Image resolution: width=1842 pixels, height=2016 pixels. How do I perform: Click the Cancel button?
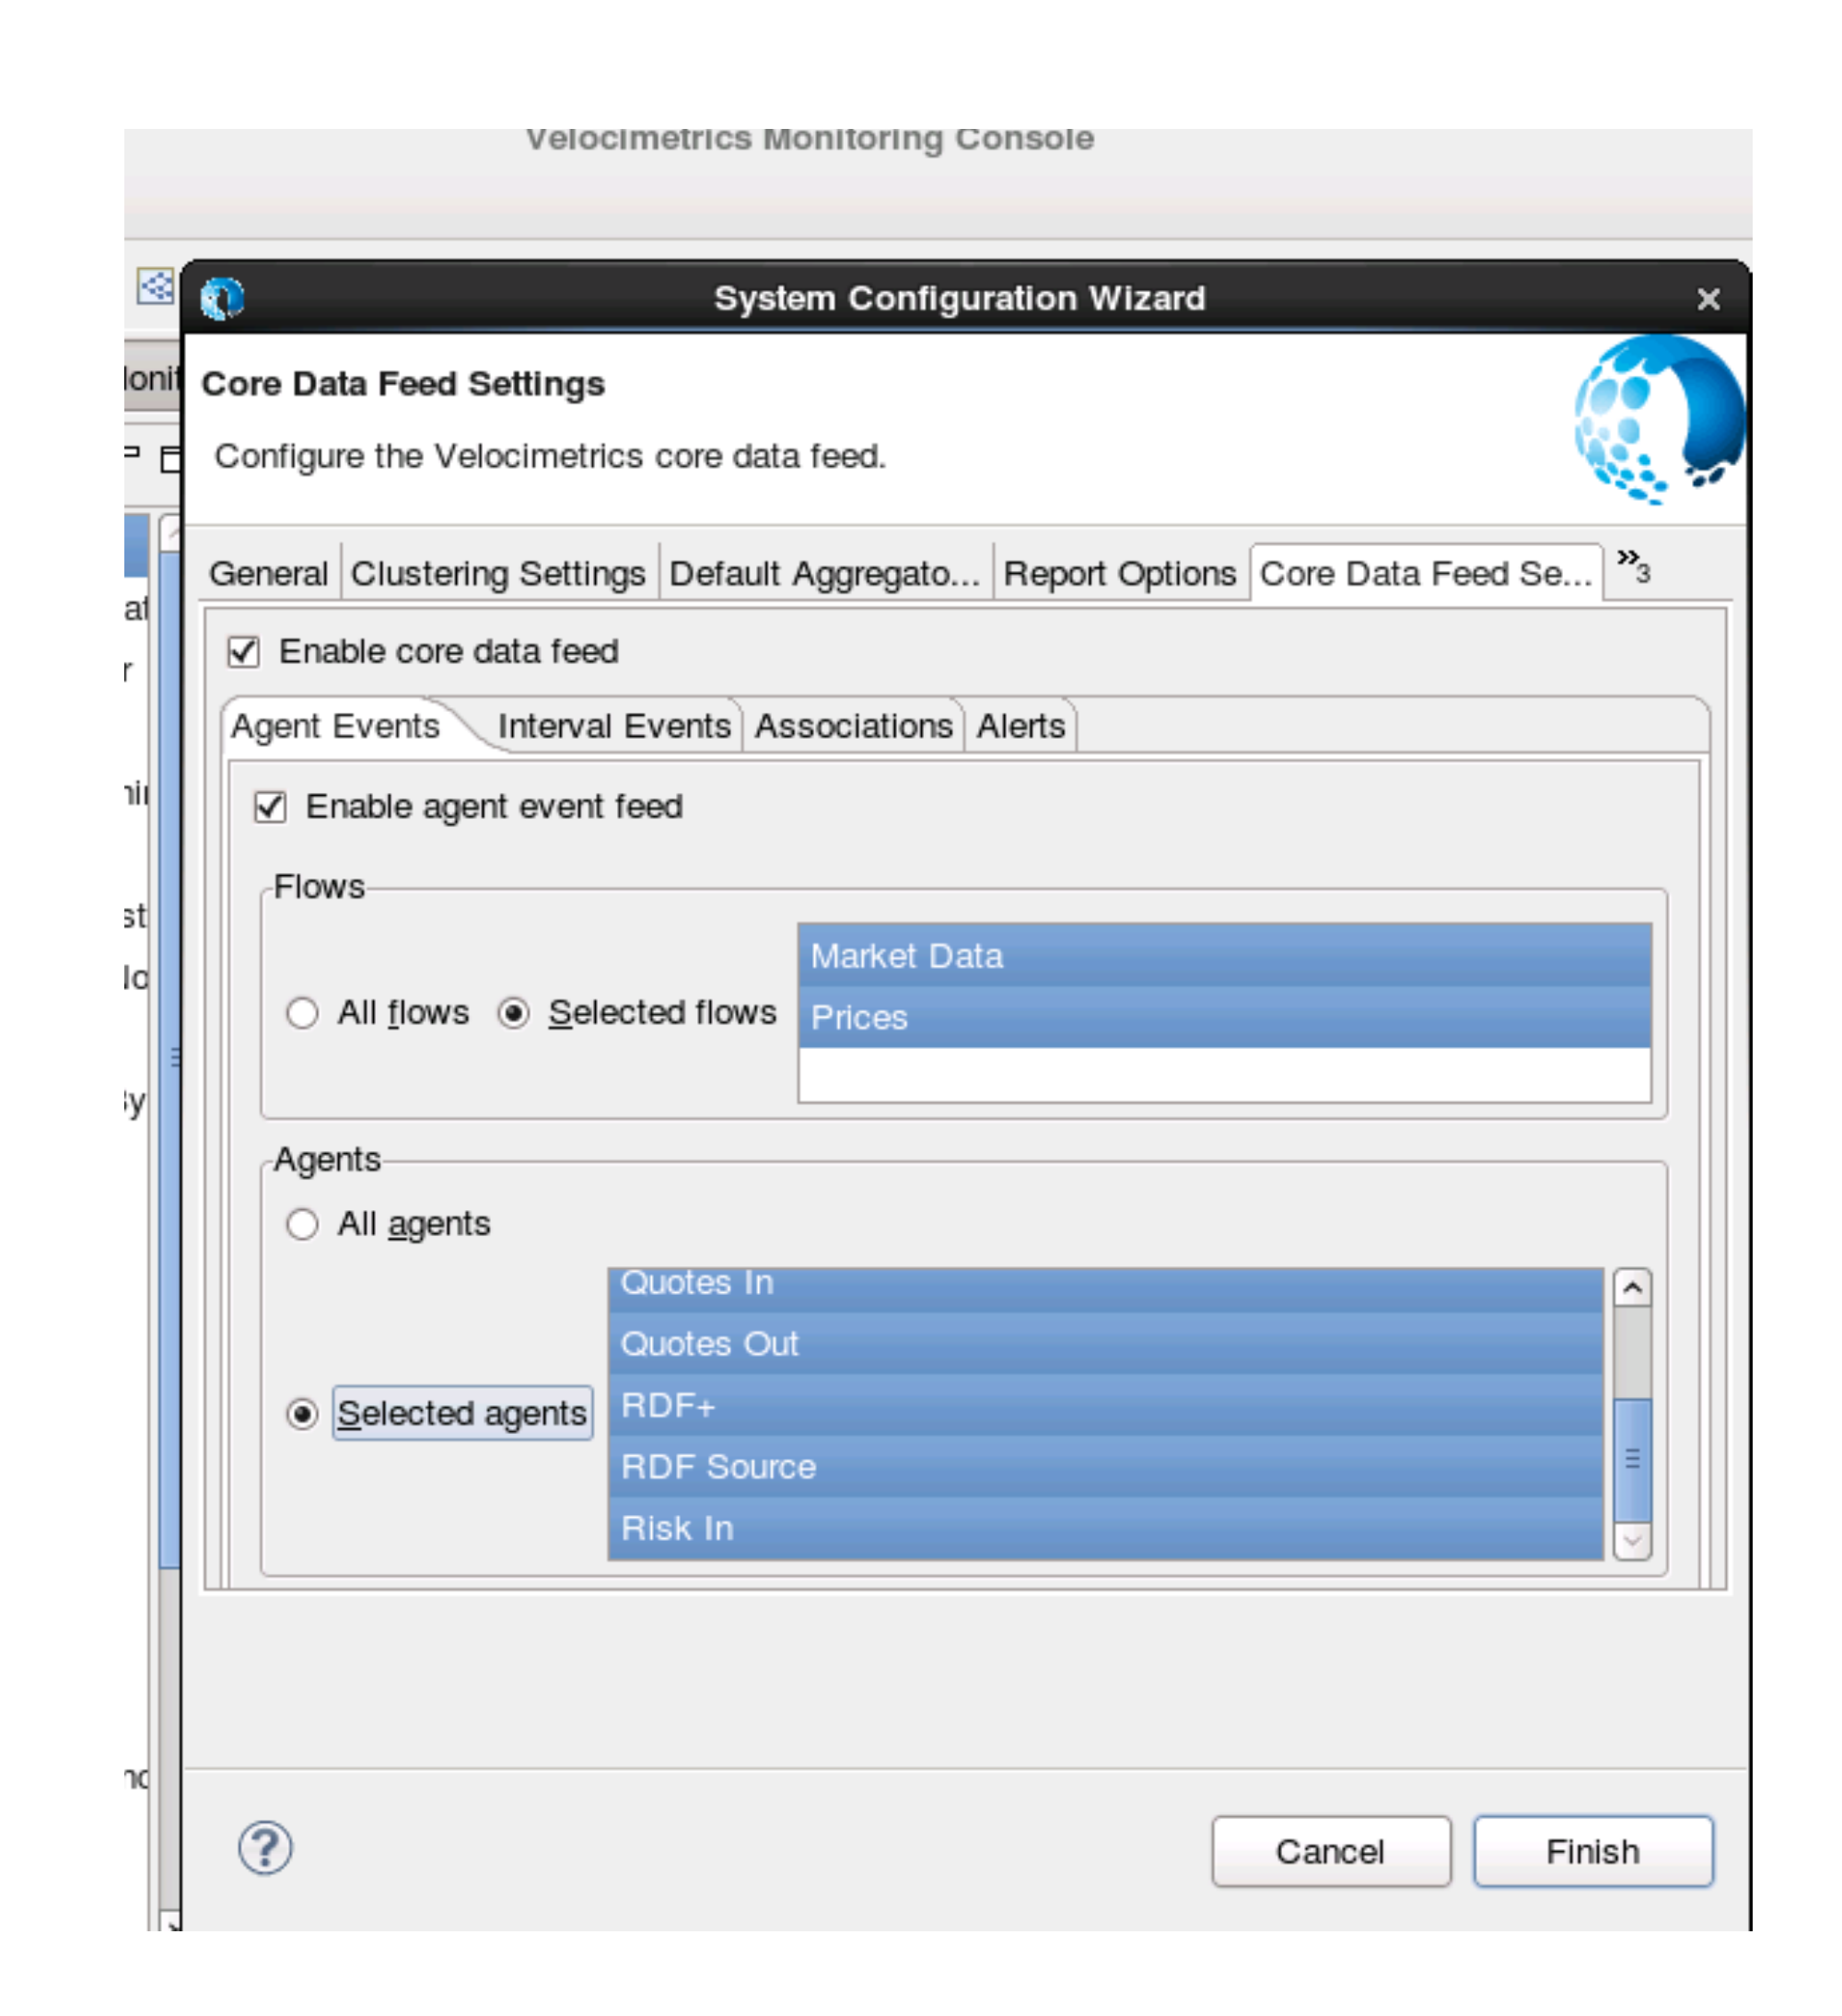pos(1331,1852)
